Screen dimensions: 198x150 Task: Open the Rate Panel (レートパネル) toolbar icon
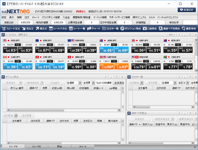point(58,29)
